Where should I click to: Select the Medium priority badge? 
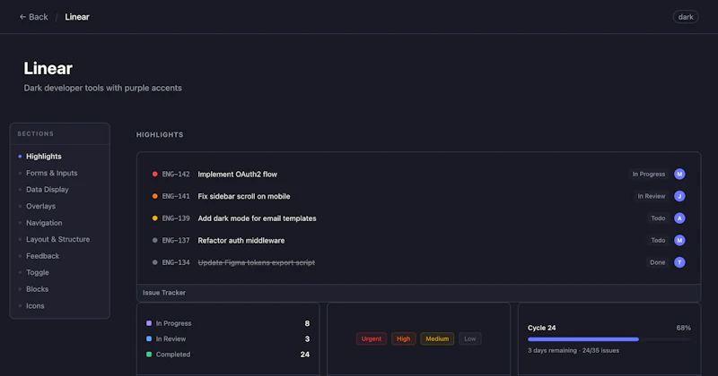pyautogui.click(x=437, y=338)
